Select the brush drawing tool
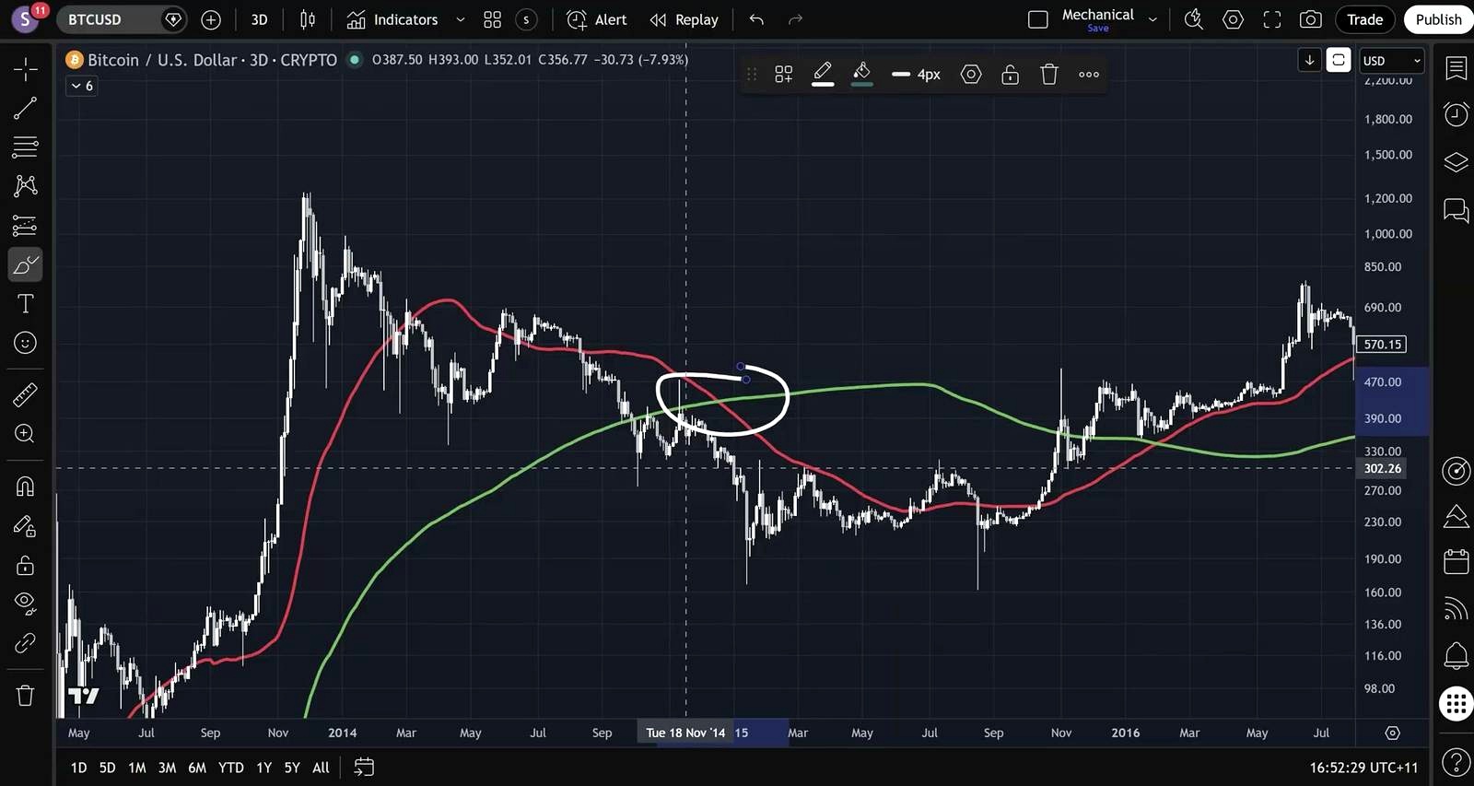 point(25,265)
